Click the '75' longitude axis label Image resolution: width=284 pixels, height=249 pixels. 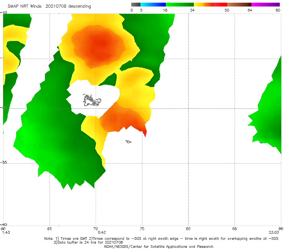tap(142, 229)
